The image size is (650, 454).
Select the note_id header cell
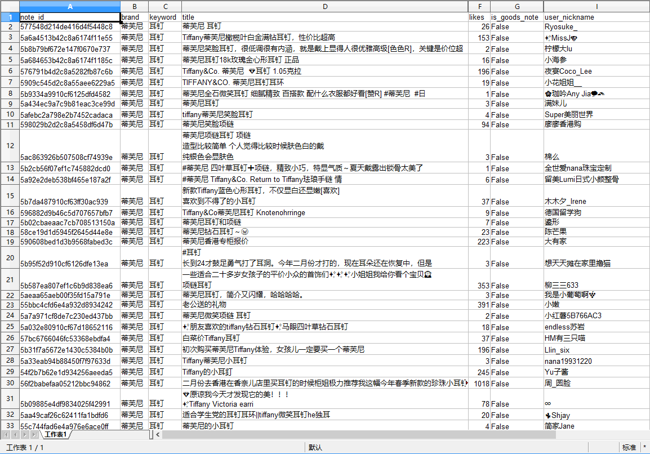(x=70, y=17)
